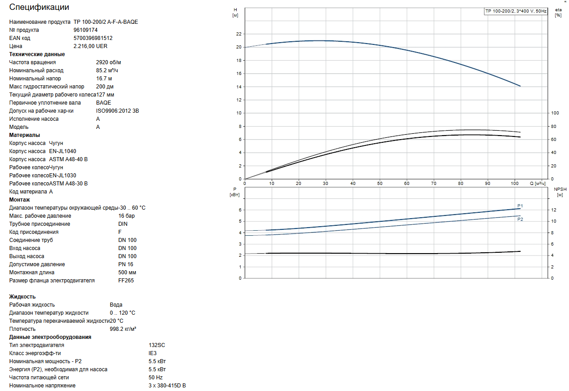This screenshot has height=391, width=569.
Task: Select impeller diameter value "127 мм"
Action: point(105,95)
